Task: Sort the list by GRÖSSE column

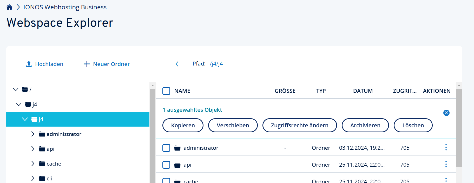Action: [285, 91]
